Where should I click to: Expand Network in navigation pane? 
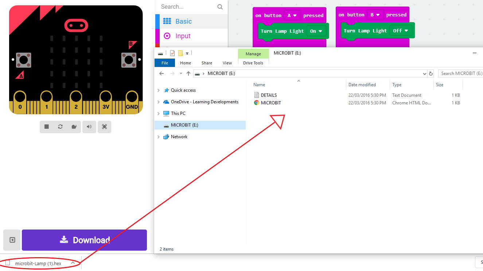(x=158, y=137)
